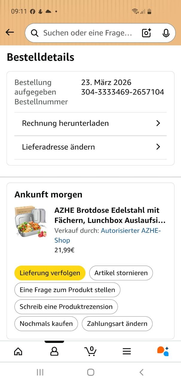Open camera lens search icon
The height and width of the screenshot is (383, 181).
146,33
